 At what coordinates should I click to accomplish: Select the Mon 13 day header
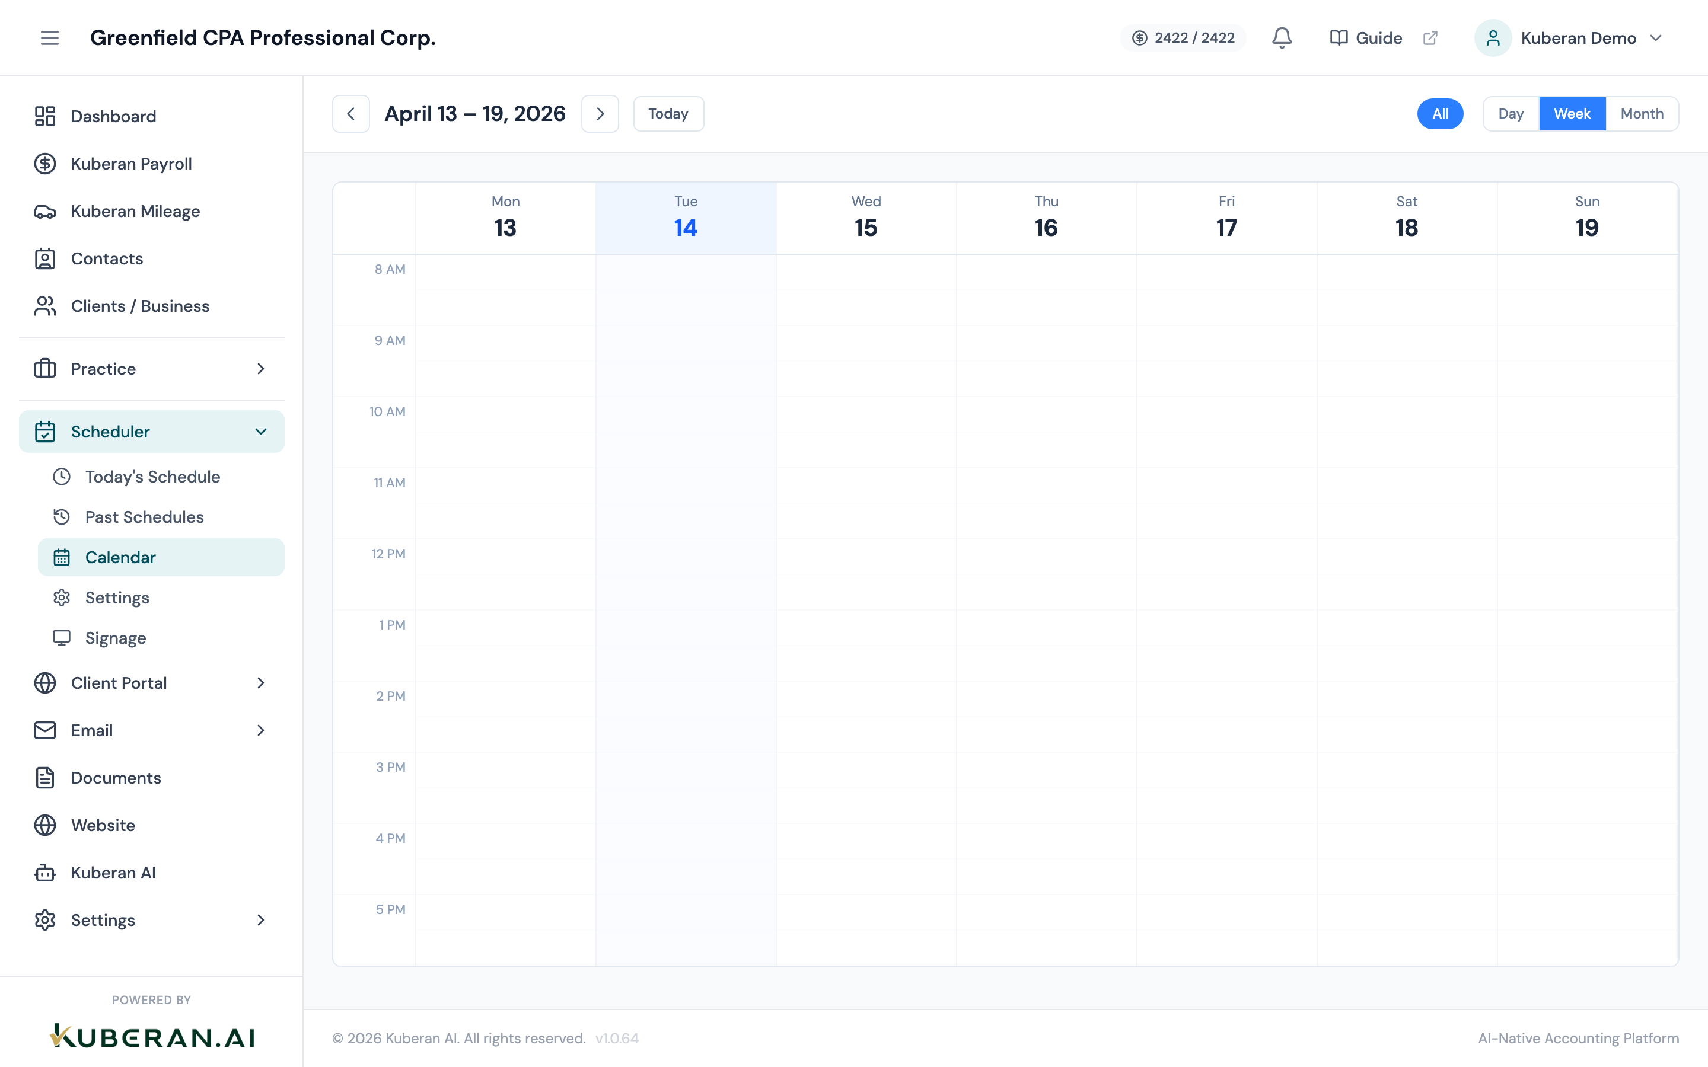(505, 218)
